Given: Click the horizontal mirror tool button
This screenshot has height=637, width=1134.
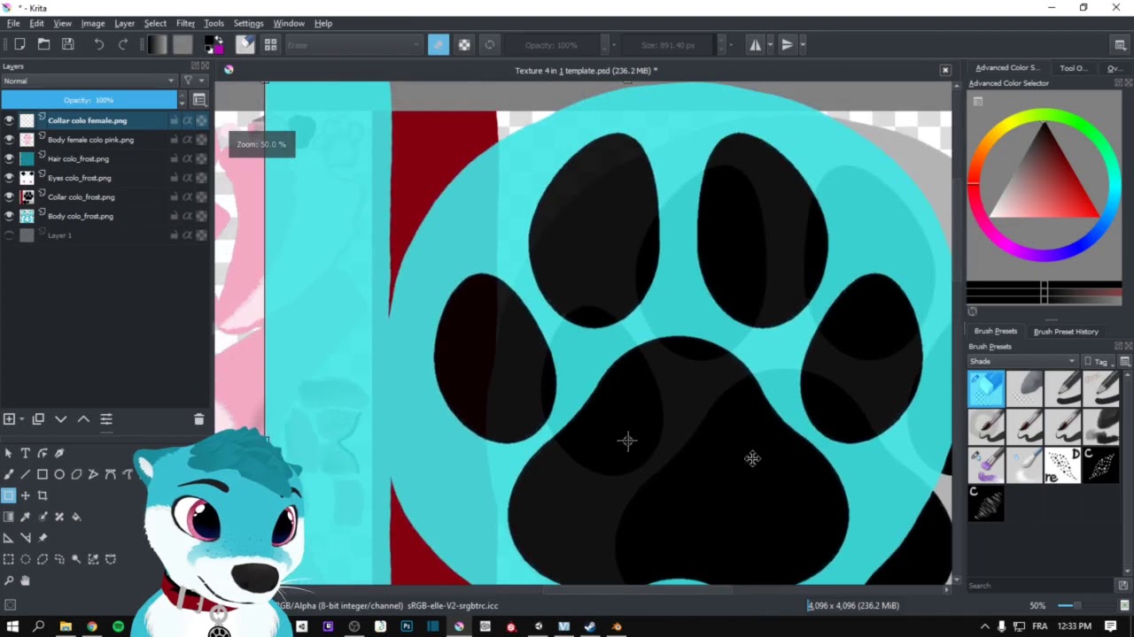Looking at the screenshot, I should tap(755, 45).
